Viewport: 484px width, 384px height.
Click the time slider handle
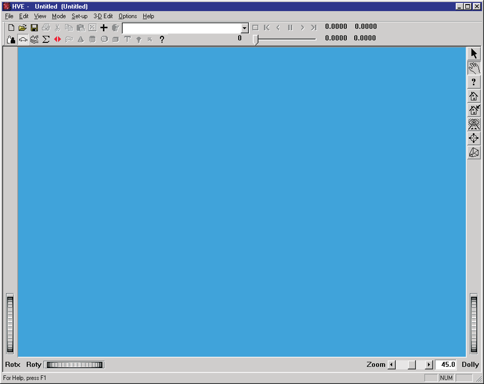(x=255, y=39)
